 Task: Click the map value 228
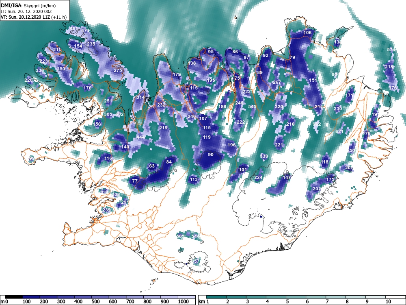(28, 80)
